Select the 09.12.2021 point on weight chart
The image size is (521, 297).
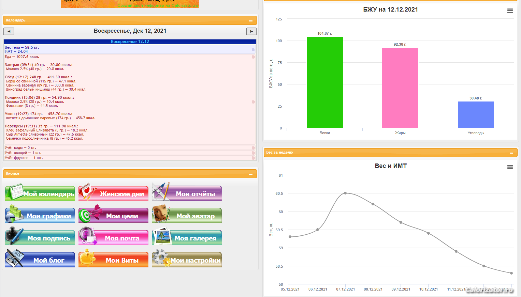(x=401, y=222)
